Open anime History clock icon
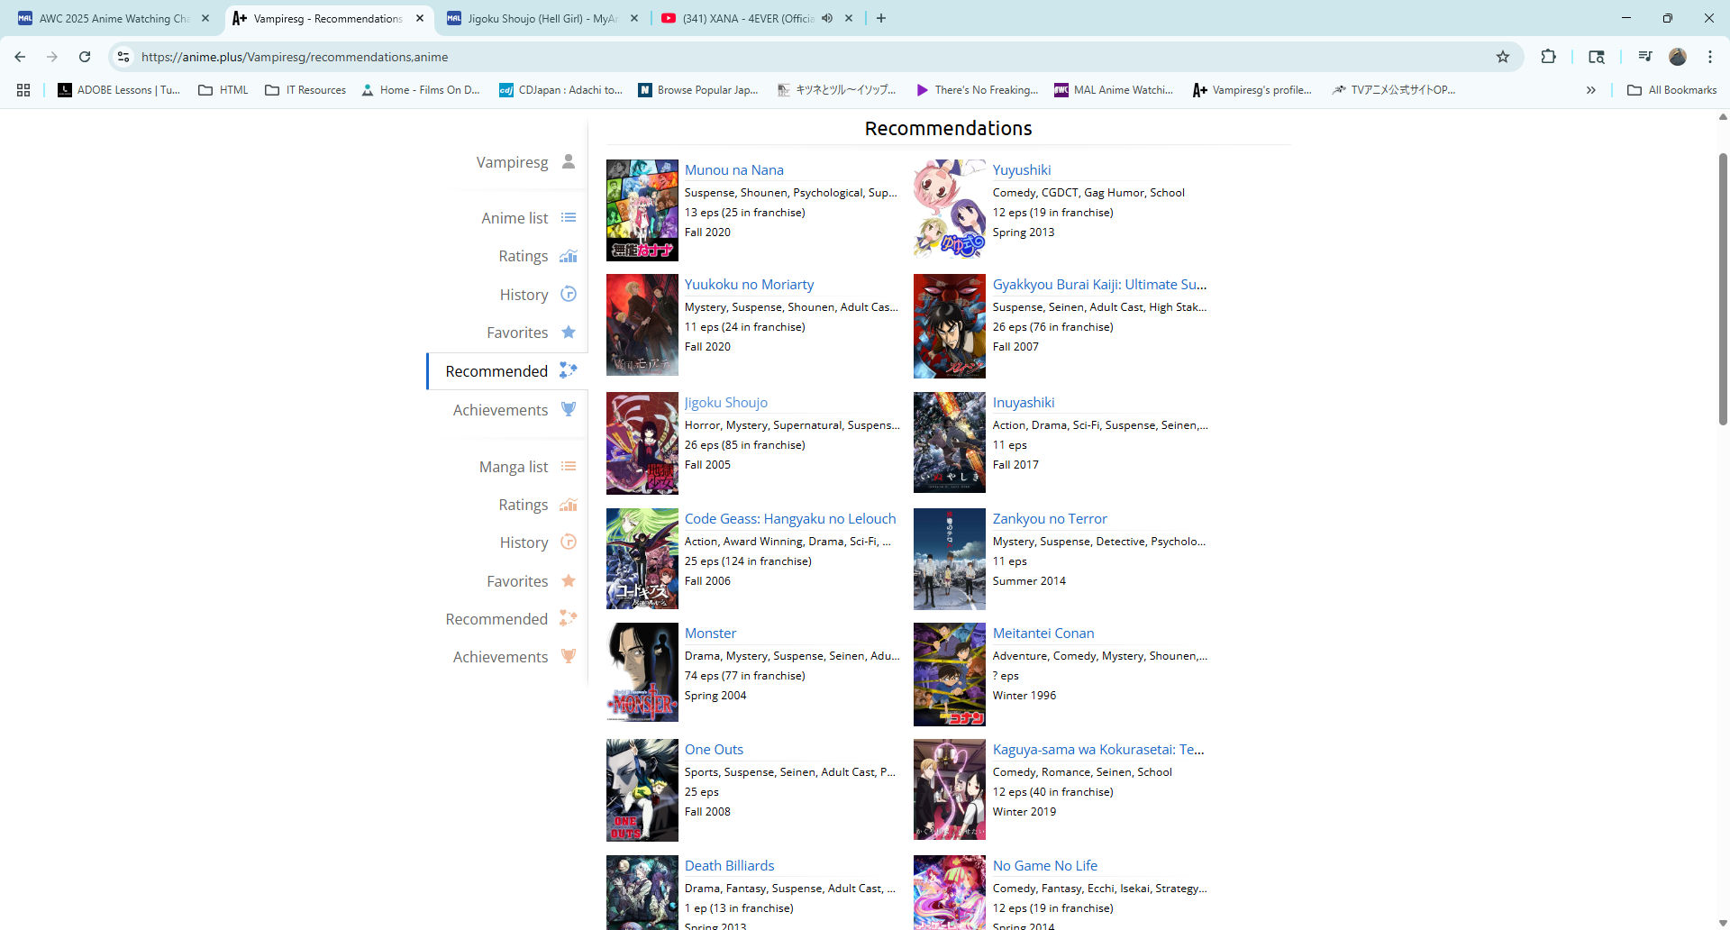 (x=568, y=294)
